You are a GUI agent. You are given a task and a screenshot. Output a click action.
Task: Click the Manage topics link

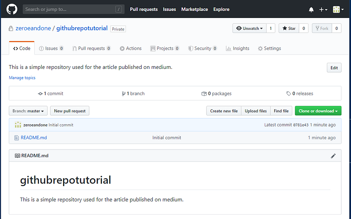22,78
